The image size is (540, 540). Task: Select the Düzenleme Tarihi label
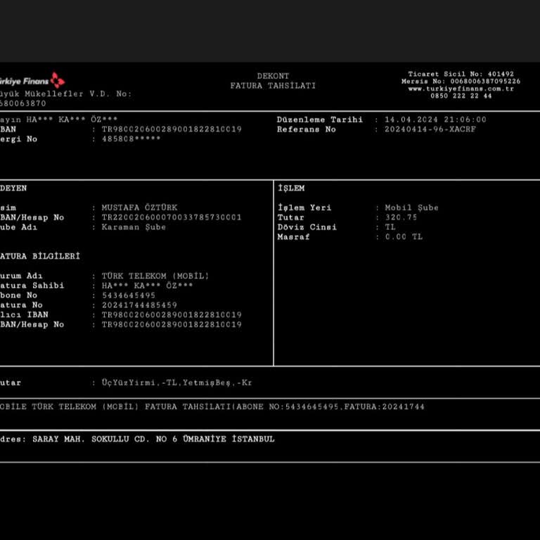320,120
